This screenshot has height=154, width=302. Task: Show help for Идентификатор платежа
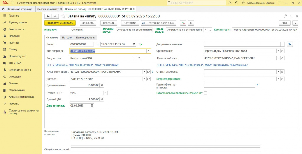(257, 85)
